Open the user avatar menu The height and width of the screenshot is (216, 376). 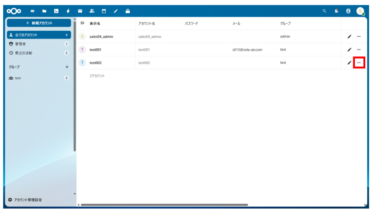360,11
